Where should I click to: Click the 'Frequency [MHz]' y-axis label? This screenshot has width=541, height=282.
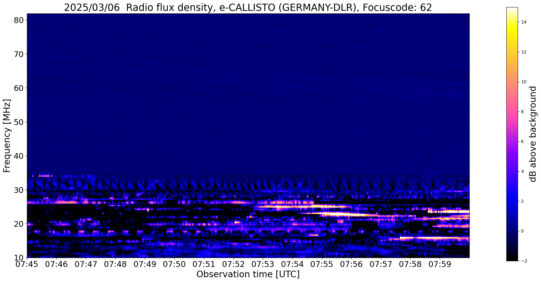(x=7, y=136)
